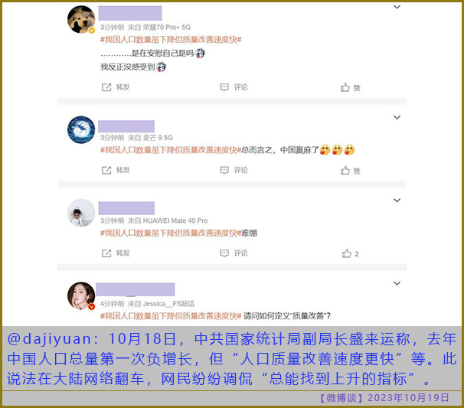This screenshot has height=408, width=464.
Task: Expand options chevron for the first post
Action: [x=397, y=7]
